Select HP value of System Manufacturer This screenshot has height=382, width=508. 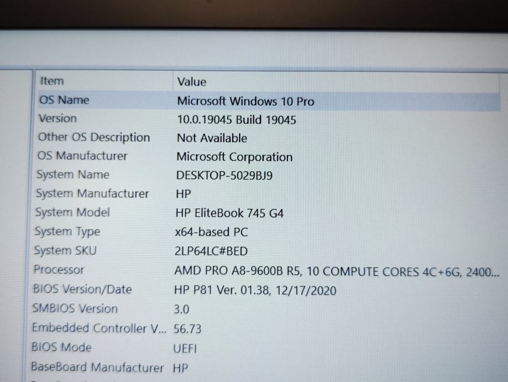point(184,194)
